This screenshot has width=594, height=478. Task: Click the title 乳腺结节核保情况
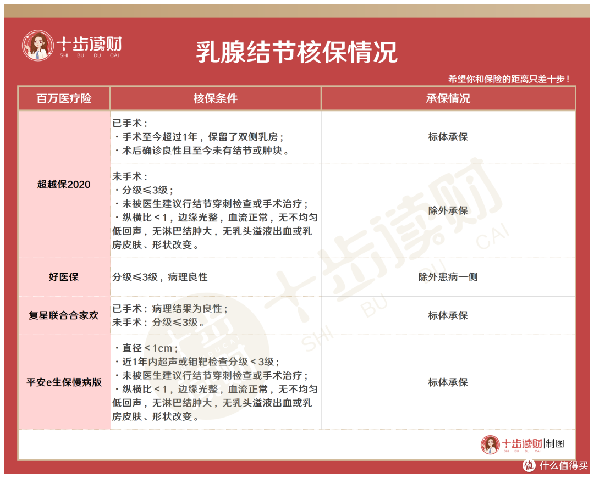click(x=296, y=52)
